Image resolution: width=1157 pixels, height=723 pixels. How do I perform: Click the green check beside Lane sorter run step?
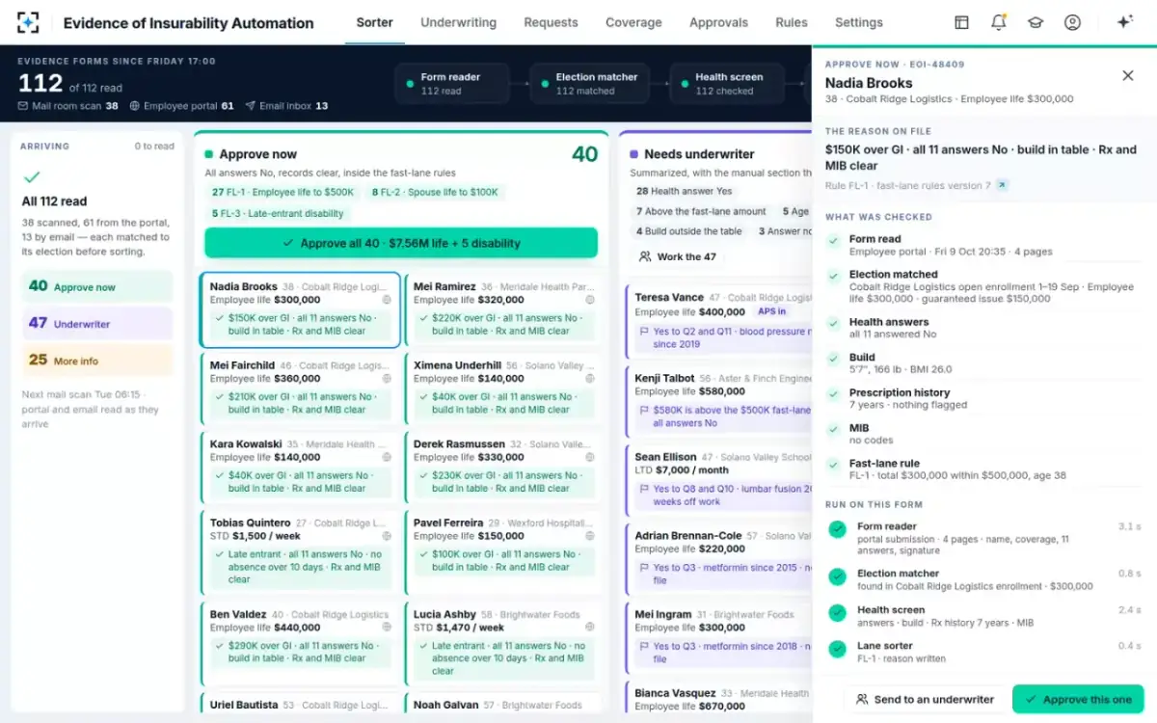tap(837, 648)
